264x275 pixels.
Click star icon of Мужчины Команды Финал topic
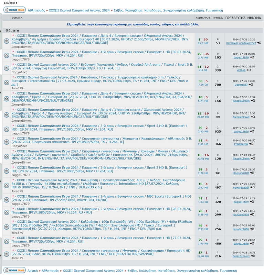[x=7, y=157]
